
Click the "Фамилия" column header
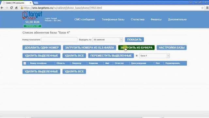(x=93, y=63)
